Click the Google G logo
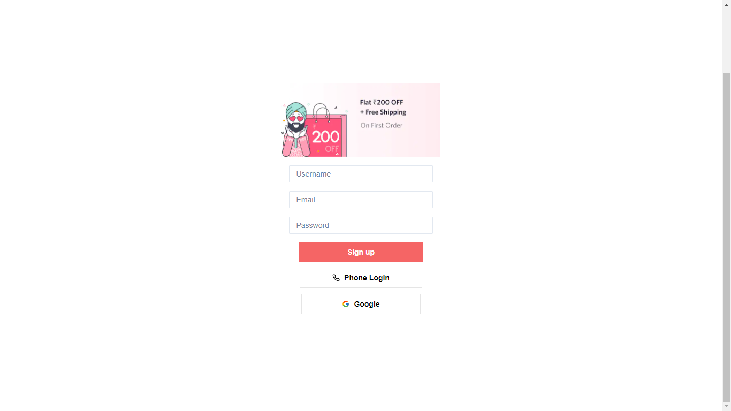731x411 pixels. pos(346,304)
